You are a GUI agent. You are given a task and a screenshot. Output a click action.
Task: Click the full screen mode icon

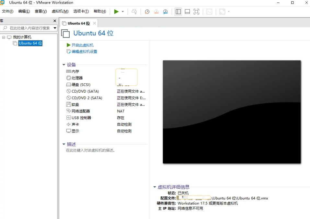point(196,12)
